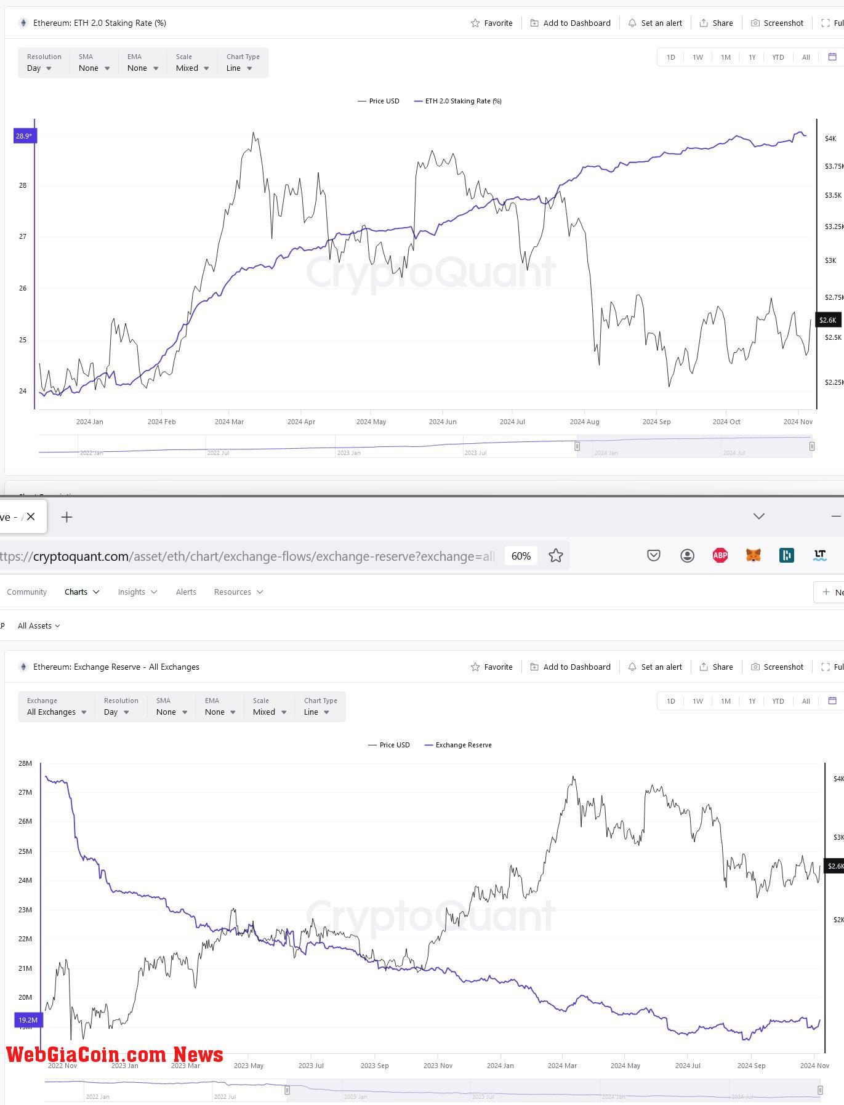Open the Charts navigation menu
The width and height of the screenshot is (844, 1105).
click(x=82, y=592)
